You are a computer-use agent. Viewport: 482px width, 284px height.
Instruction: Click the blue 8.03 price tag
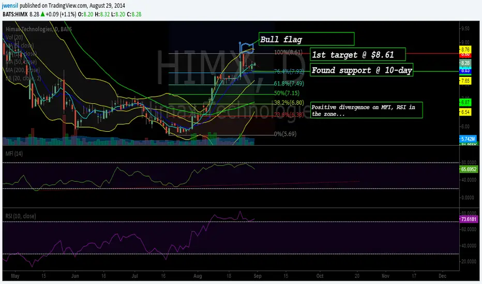[x=465, y=71]
